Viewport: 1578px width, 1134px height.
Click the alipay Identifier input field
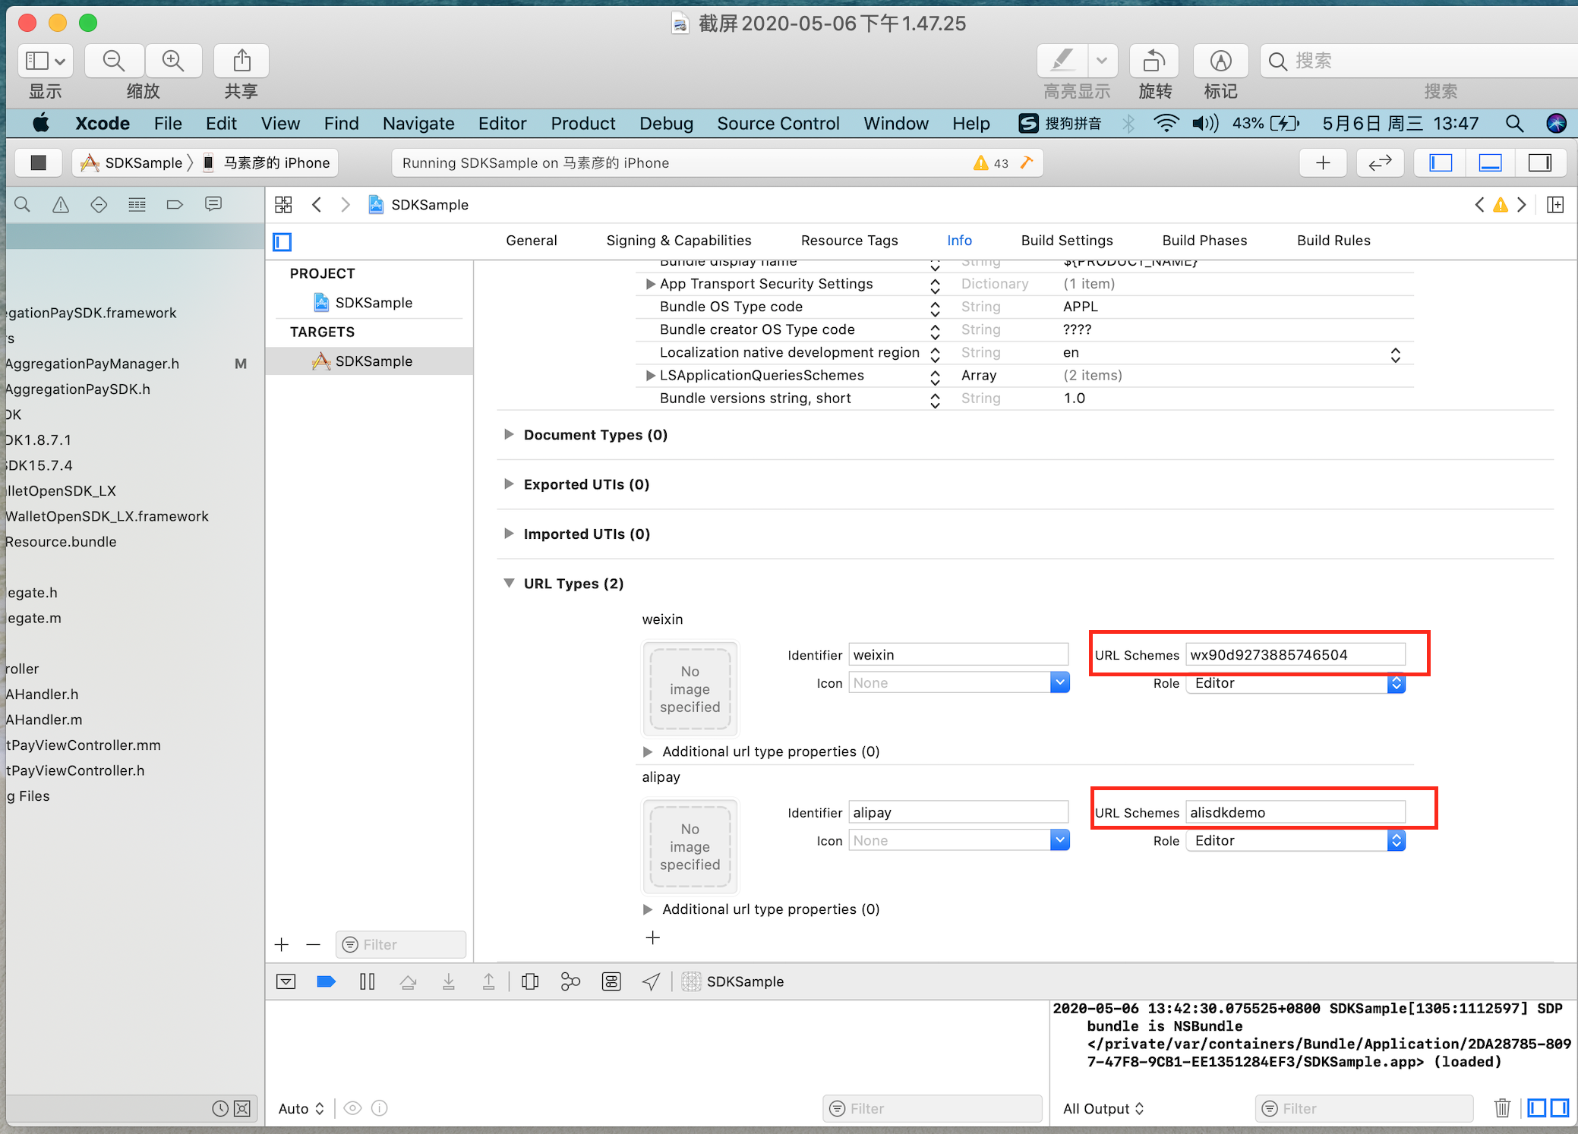(x=959, y=813)
